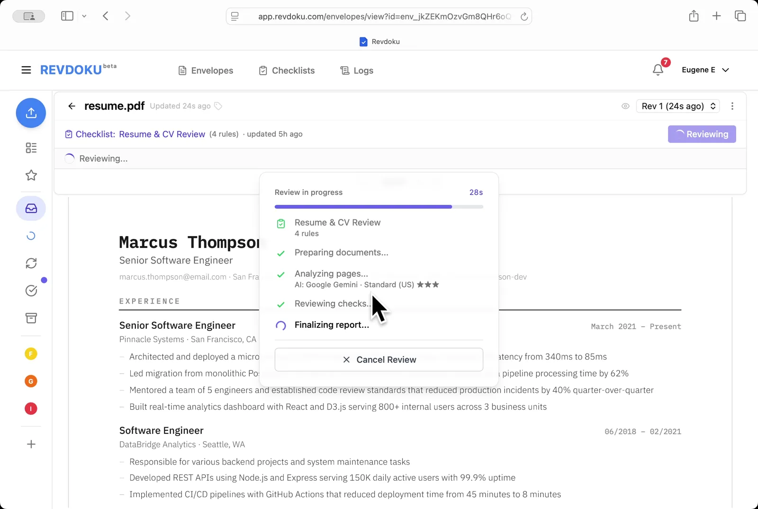Open the Rev 1 revision dropdown
758x509 pixels.
(677, 106)
